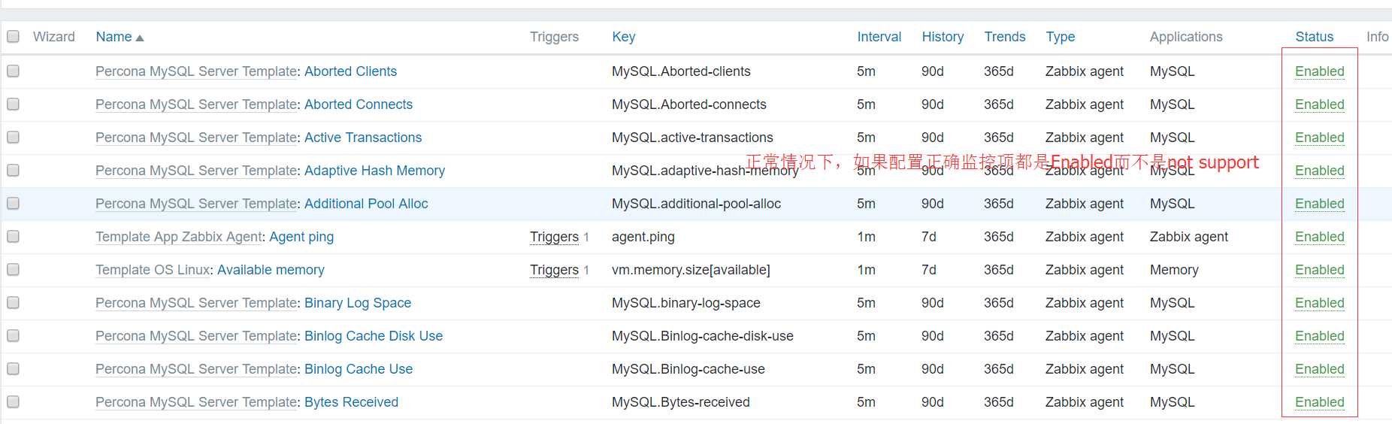The height and width of the screenshot is (424, 1392).
Task: Toggle Enabled status for Bytes Received
Action: pos(1319,402)
